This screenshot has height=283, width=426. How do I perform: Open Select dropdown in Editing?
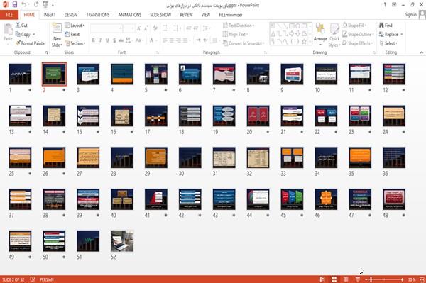388,43
